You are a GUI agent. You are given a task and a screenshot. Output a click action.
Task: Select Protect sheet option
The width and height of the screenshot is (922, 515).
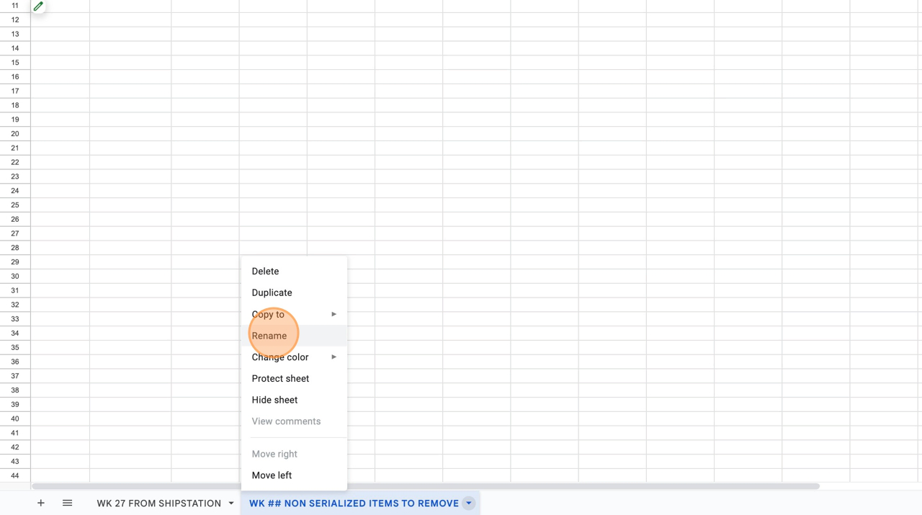click(280, 378)
